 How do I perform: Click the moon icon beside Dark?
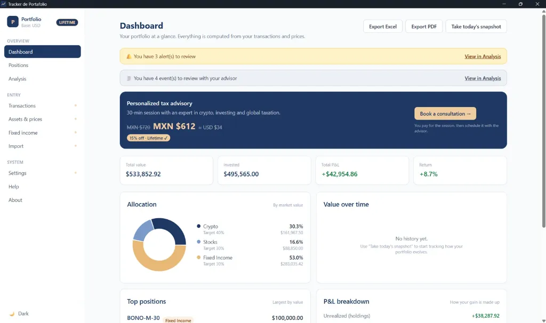pos(12,313)
